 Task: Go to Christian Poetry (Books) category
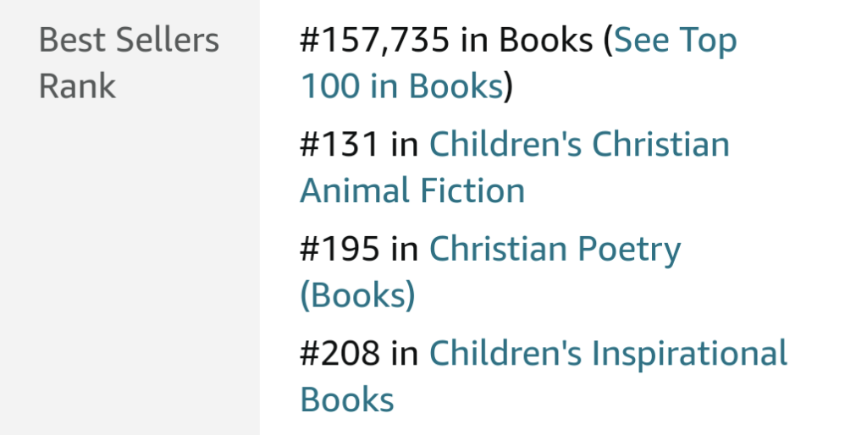555,250
